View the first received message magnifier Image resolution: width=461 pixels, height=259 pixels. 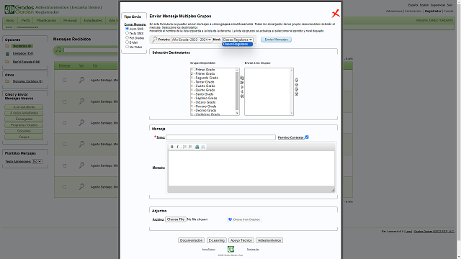81,80
